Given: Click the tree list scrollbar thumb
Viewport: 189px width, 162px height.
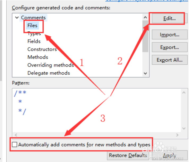Looking at the screenshot, I should tap(145, 36).
